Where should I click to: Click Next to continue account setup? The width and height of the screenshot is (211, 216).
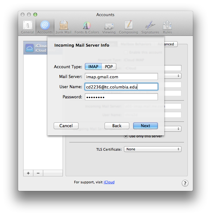(x=146, y=126)
